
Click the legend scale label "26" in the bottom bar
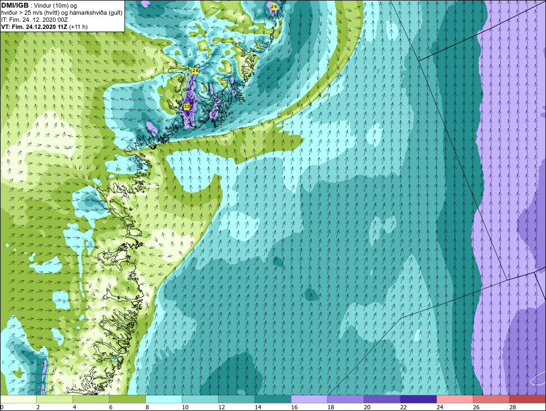476,408
